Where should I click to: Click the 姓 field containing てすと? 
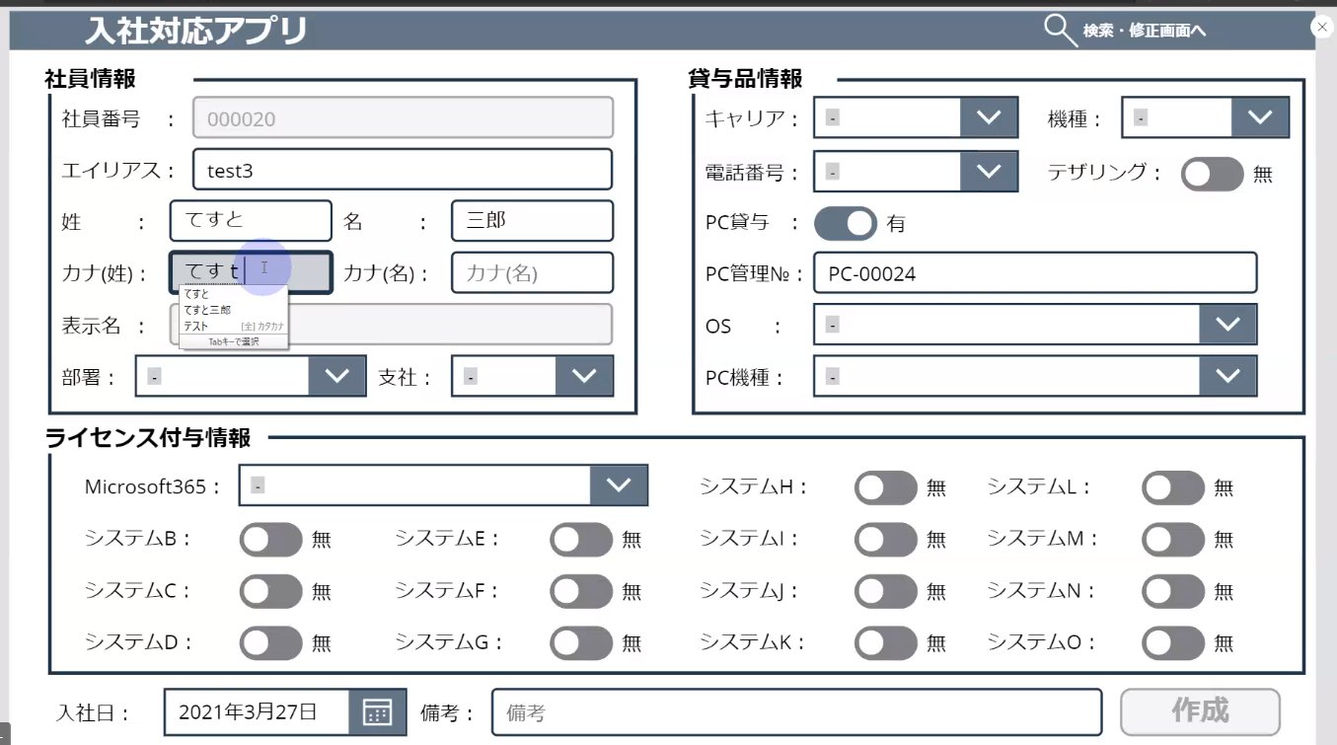(x=251, y=220)
